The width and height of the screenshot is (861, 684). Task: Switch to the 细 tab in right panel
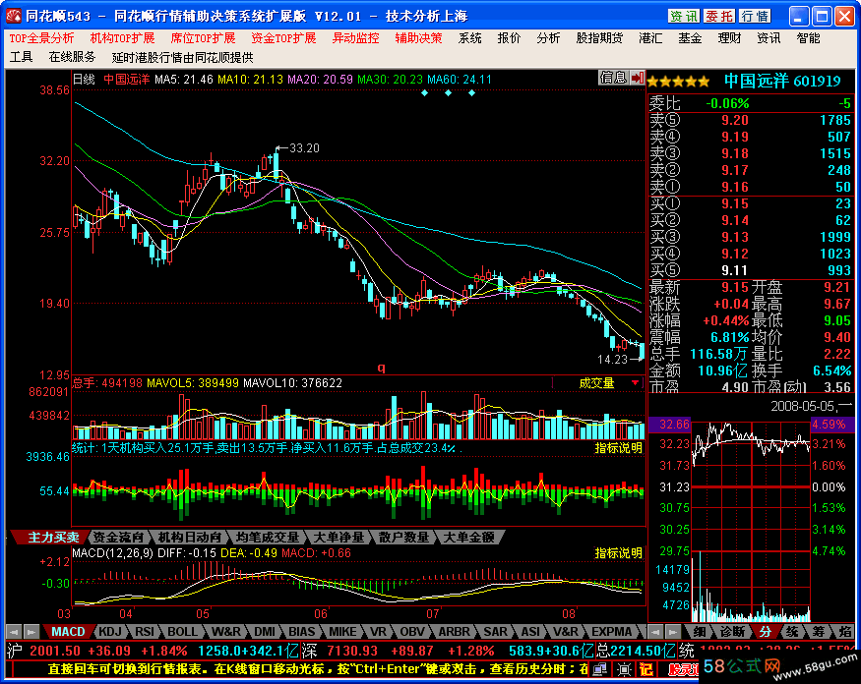point(699,632)
